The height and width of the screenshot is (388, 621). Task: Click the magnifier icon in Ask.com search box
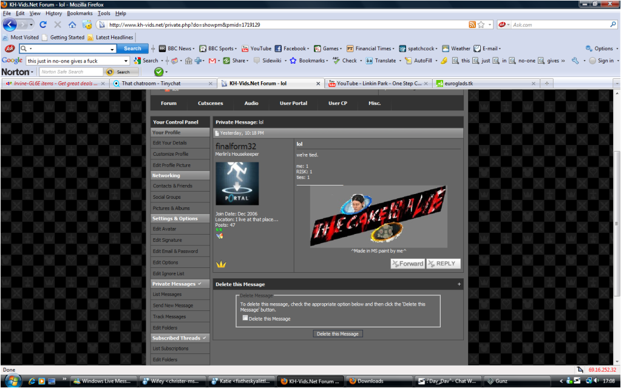pos(613,24)
